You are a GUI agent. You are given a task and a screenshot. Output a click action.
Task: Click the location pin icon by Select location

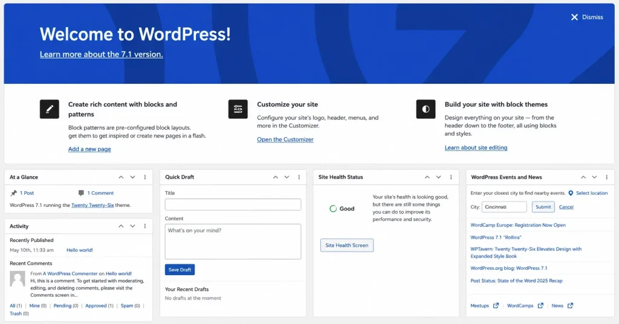(x=571, y=193)
